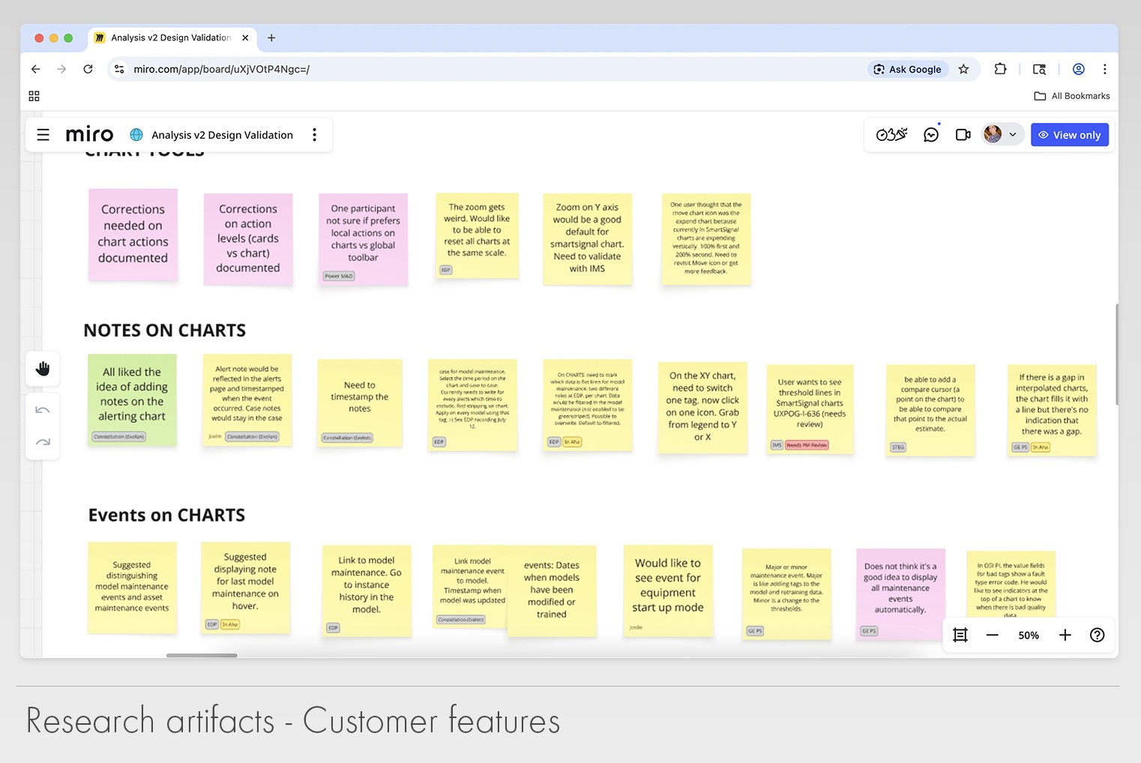Select the events: Dates when models note
The width and height of the screenshot is (1141, 763).
(552, 591)
